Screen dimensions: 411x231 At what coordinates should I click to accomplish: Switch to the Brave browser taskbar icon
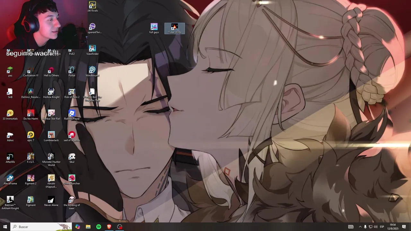(x=109, y=227)
